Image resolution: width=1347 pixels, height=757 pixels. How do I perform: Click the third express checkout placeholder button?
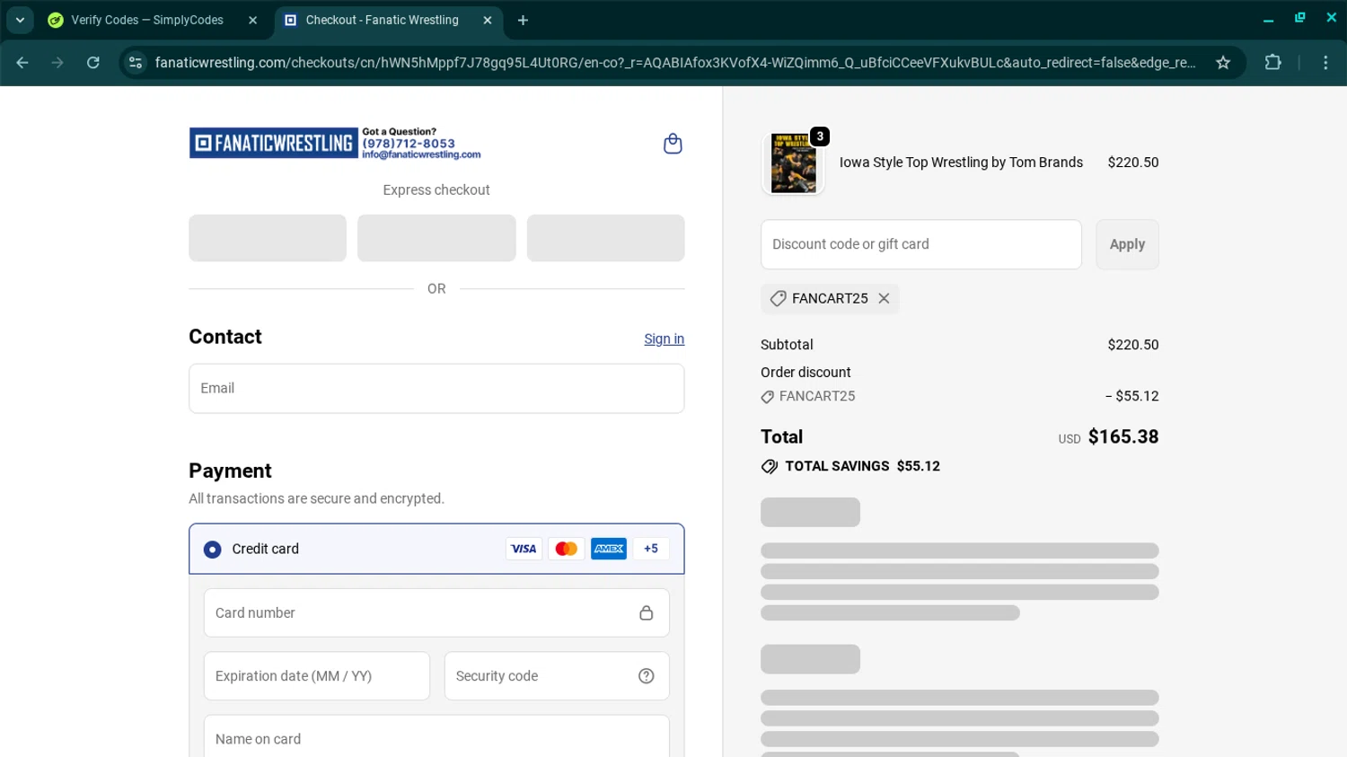pos(606,238)
